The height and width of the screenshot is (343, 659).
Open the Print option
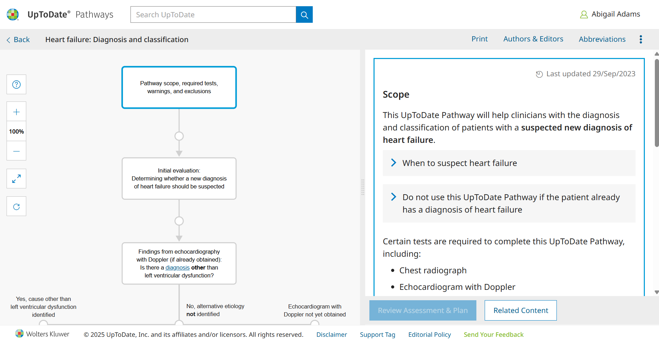479,39
